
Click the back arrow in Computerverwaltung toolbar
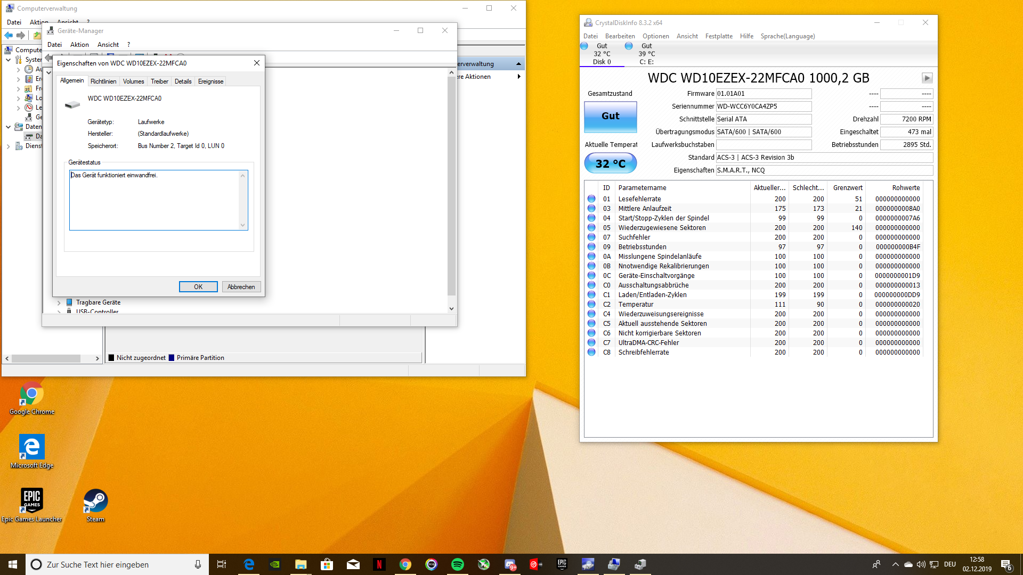pyautogui.click(x=9, y=36)
